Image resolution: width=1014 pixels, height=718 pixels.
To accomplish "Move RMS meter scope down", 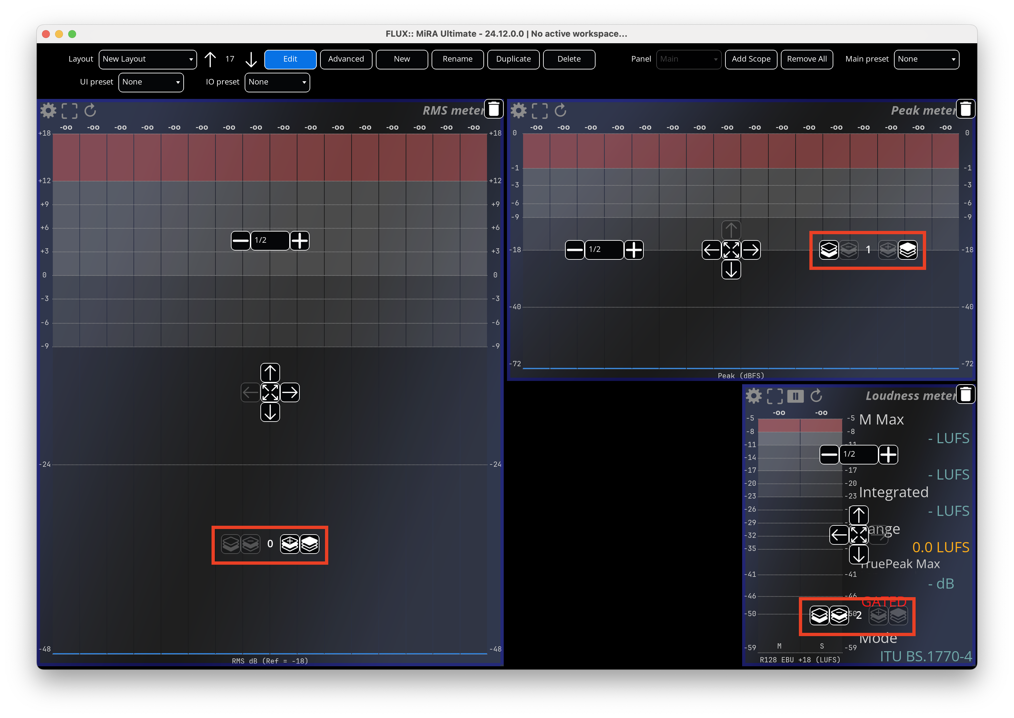I will [270, 412].
